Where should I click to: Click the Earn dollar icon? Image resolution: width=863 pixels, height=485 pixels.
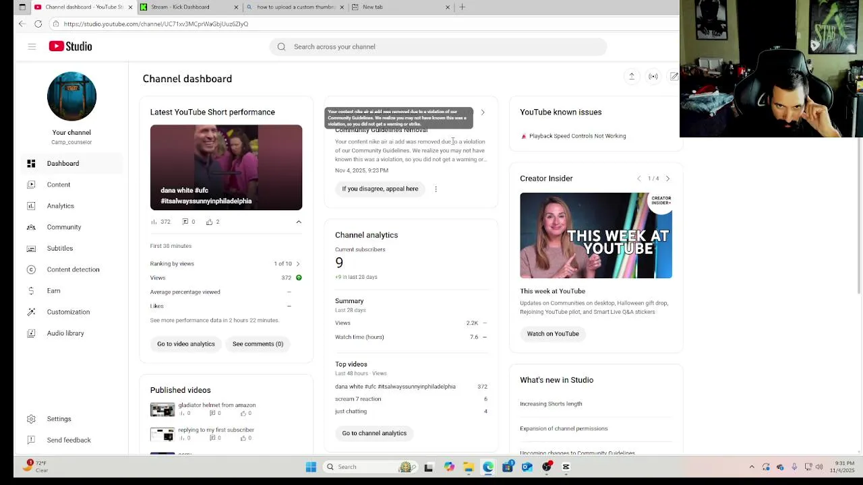point(31,291)
